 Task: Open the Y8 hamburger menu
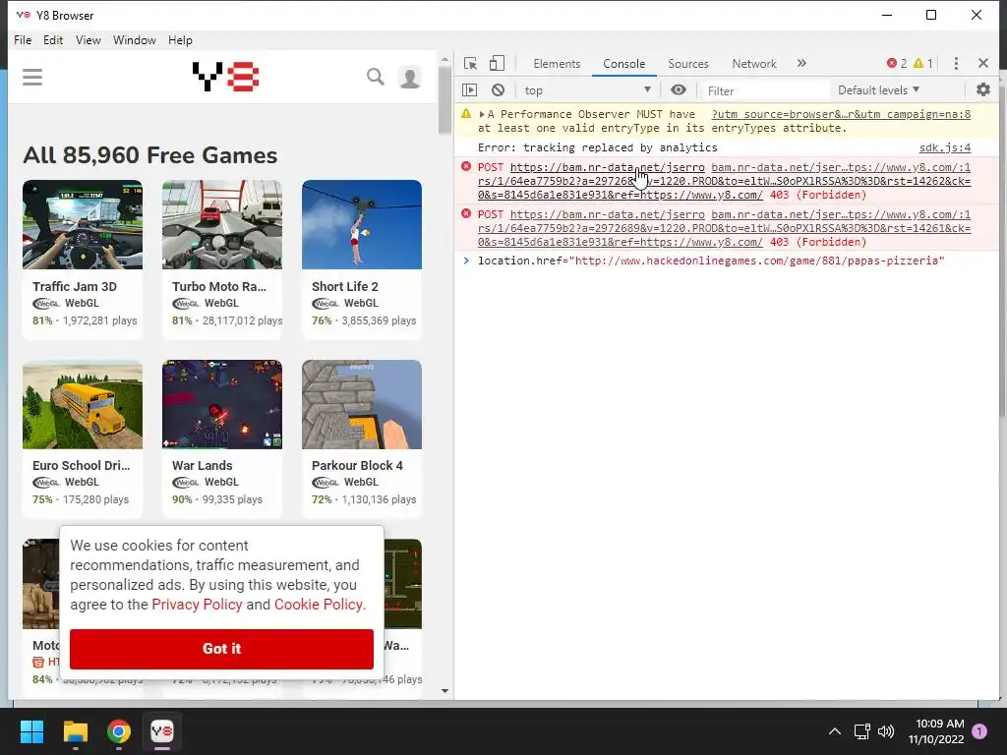tap(32, 78)
